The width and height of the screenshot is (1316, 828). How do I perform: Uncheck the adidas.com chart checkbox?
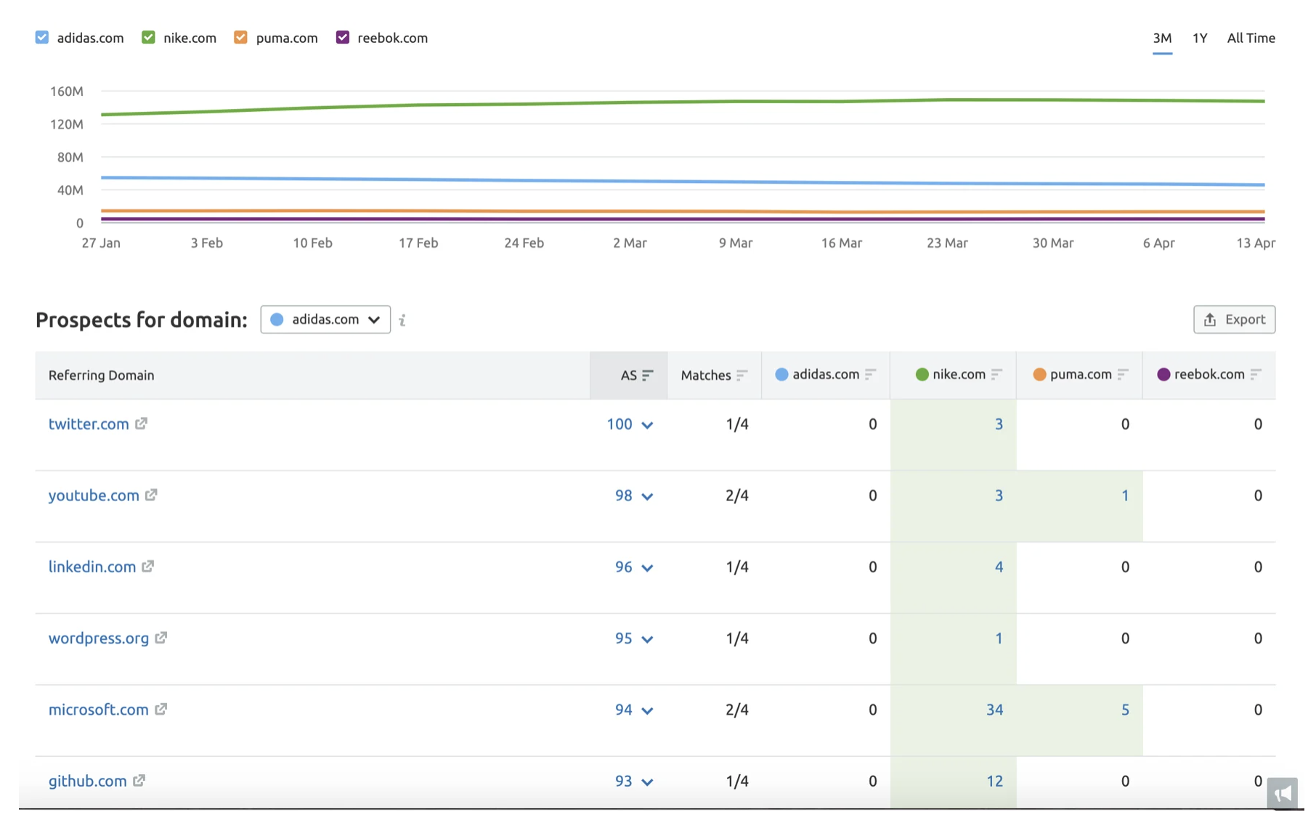tap(42, 38)
